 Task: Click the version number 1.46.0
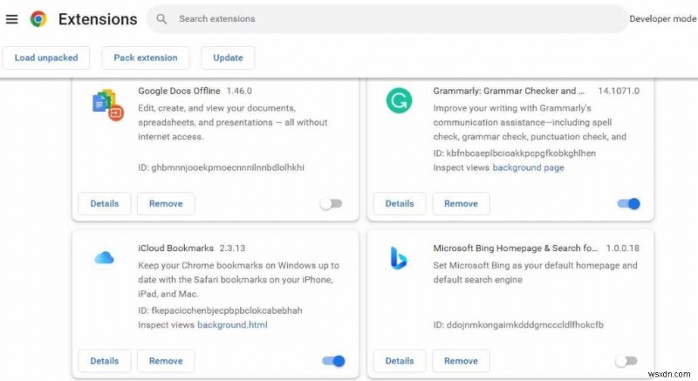(239, 91)
